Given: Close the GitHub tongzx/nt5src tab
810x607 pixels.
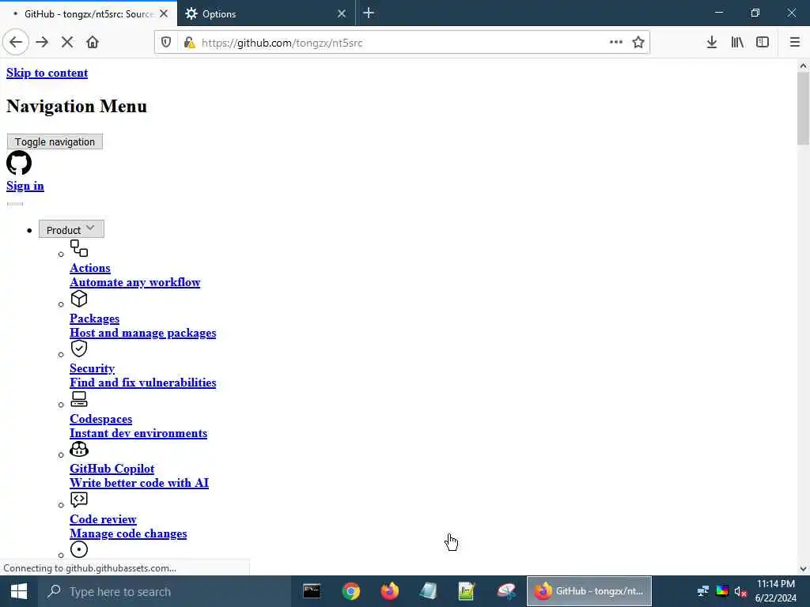Looking at the screenshot, I should [x=164, y=14].
